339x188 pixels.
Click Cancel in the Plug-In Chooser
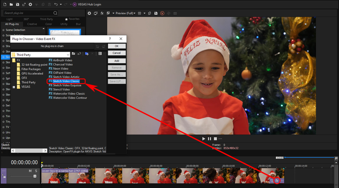[117, 53]
